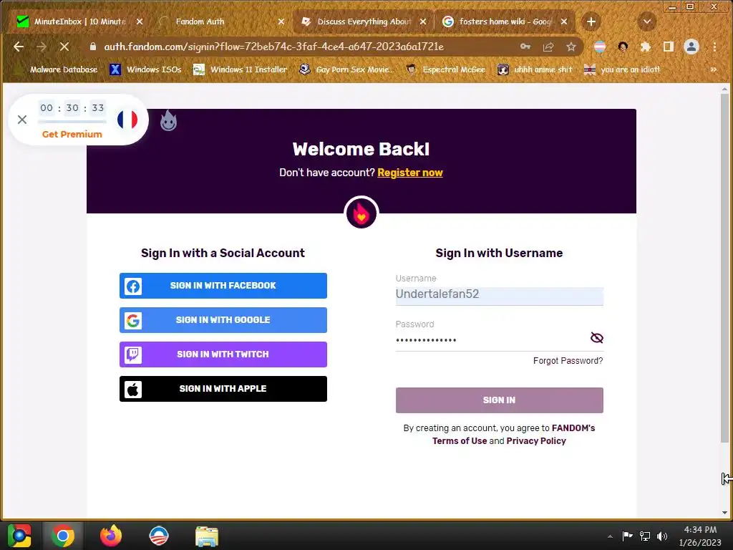Viewport: 733px width, 550px height.
Task: Toggle password visibility eye icon
Action: [596, 338]
